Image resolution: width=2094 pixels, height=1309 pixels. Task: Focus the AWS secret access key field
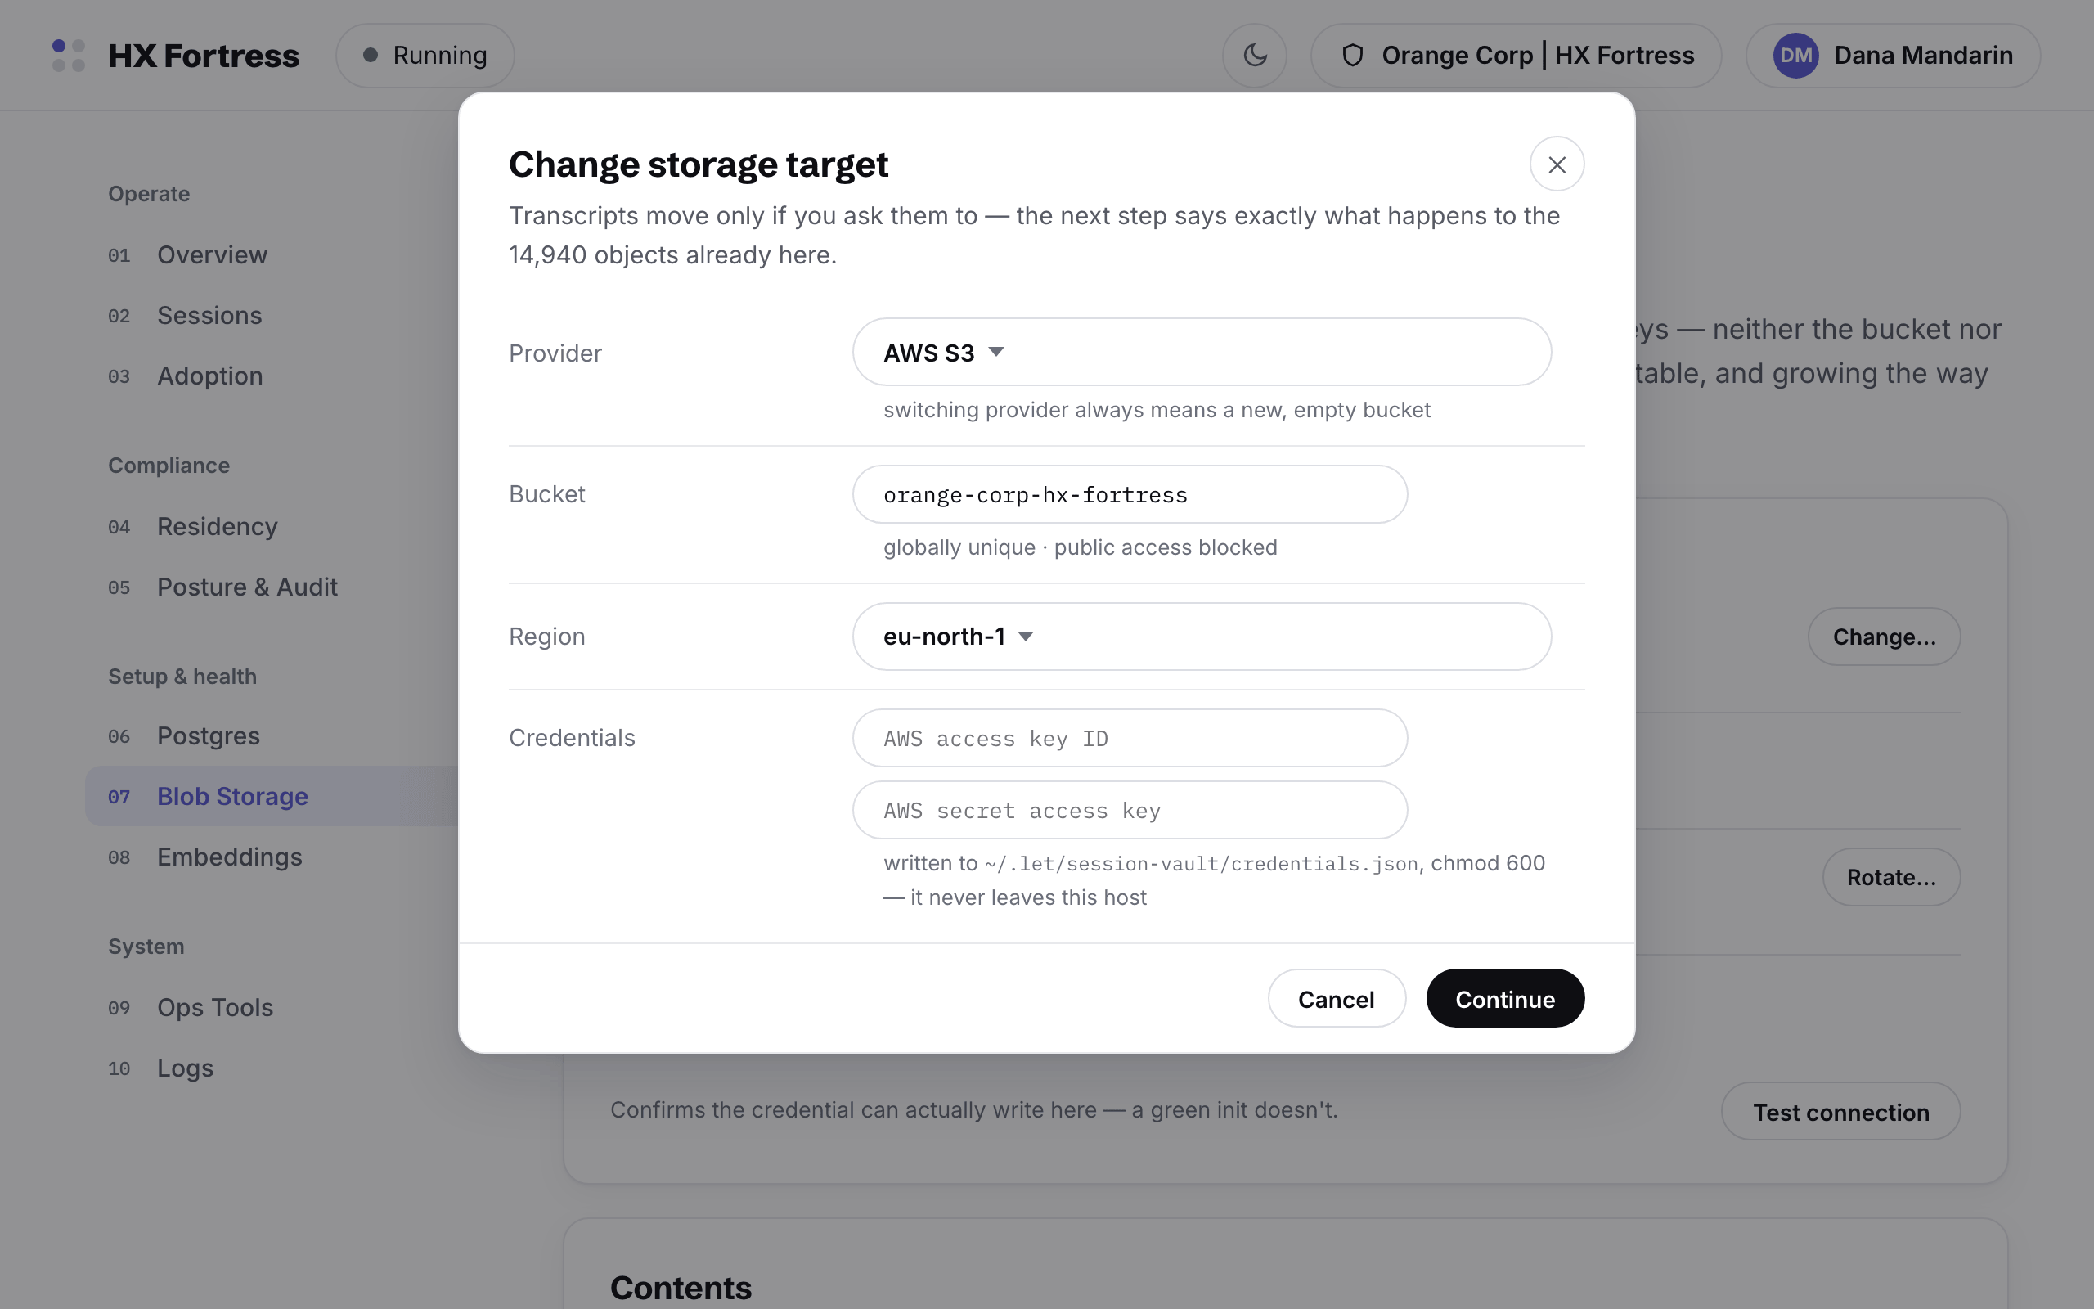(x=1130, y=810)
